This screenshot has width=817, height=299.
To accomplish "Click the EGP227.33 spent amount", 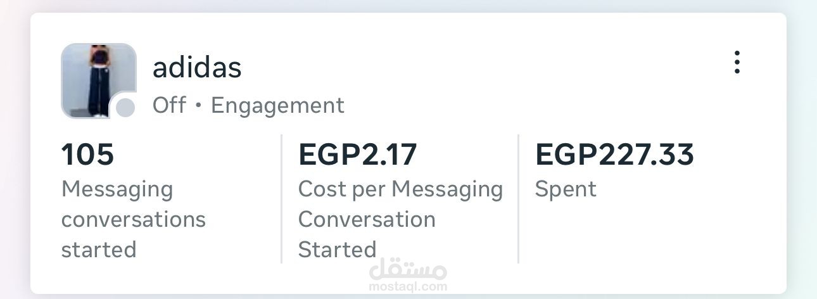I will (614, 155).
